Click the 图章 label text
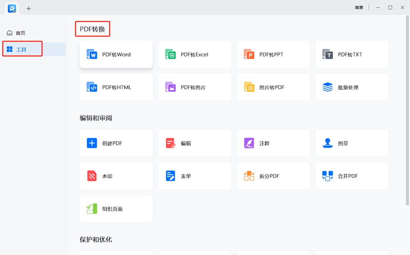 point(343,143)
